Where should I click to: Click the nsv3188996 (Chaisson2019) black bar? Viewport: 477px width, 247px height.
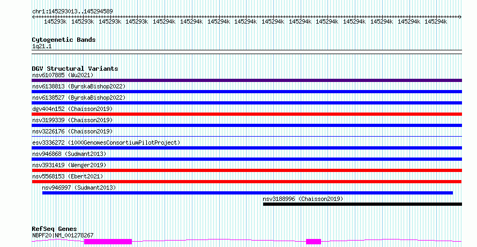(x=363, y=204)
